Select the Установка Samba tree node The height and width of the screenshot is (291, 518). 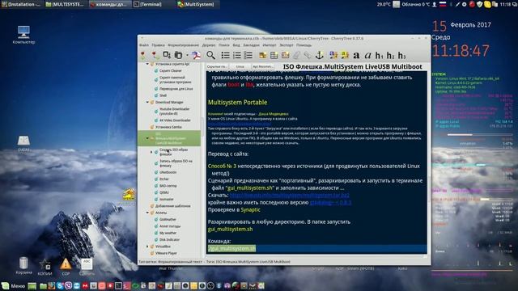coord(168,127)
